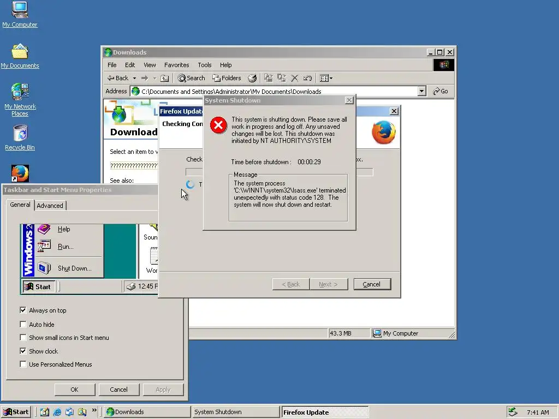Click the Forward arrow in Downloads toolbar
Screen dimensions: 559x419
tap(145, 78)
